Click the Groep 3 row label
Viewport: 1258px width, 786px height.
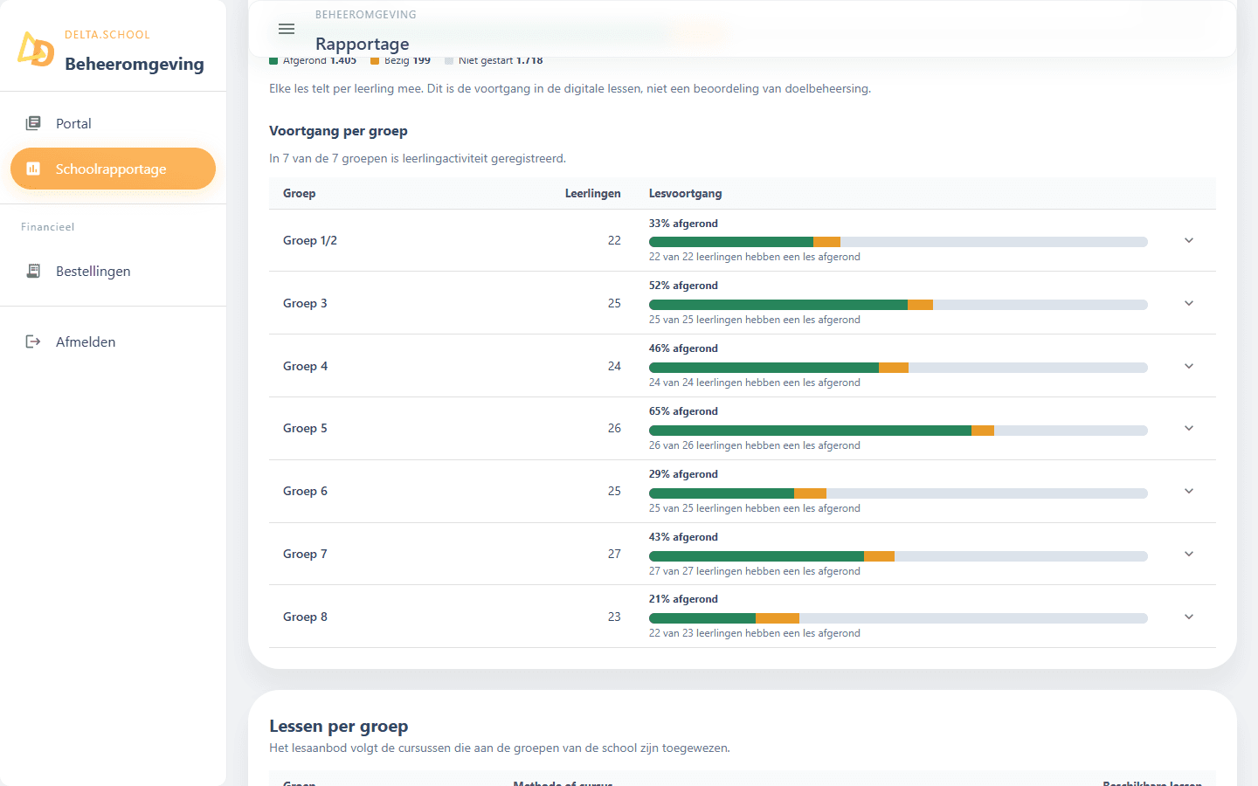click(x=305, y=303)
